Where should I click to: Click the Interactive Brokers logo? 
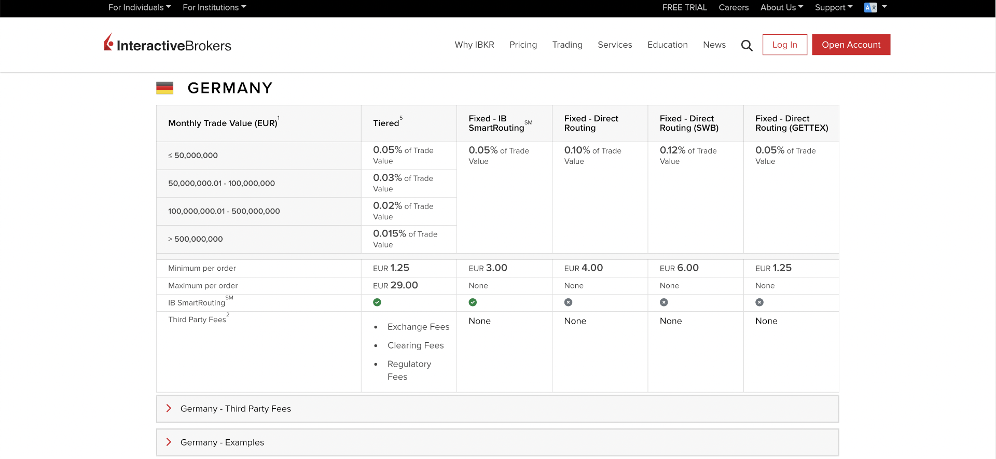[x=168, y=45]
